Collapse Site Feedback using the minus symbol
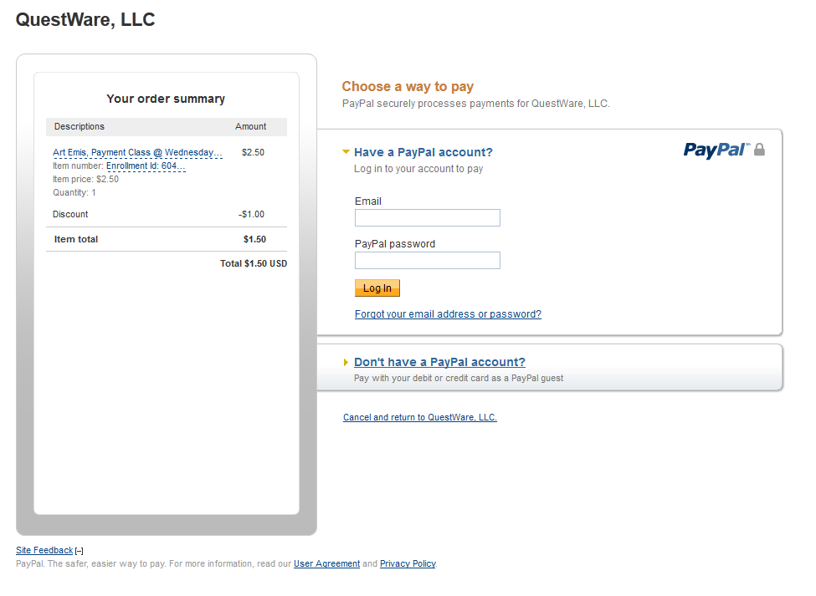This screenshot has height=596, width=816. pos(79,550)
